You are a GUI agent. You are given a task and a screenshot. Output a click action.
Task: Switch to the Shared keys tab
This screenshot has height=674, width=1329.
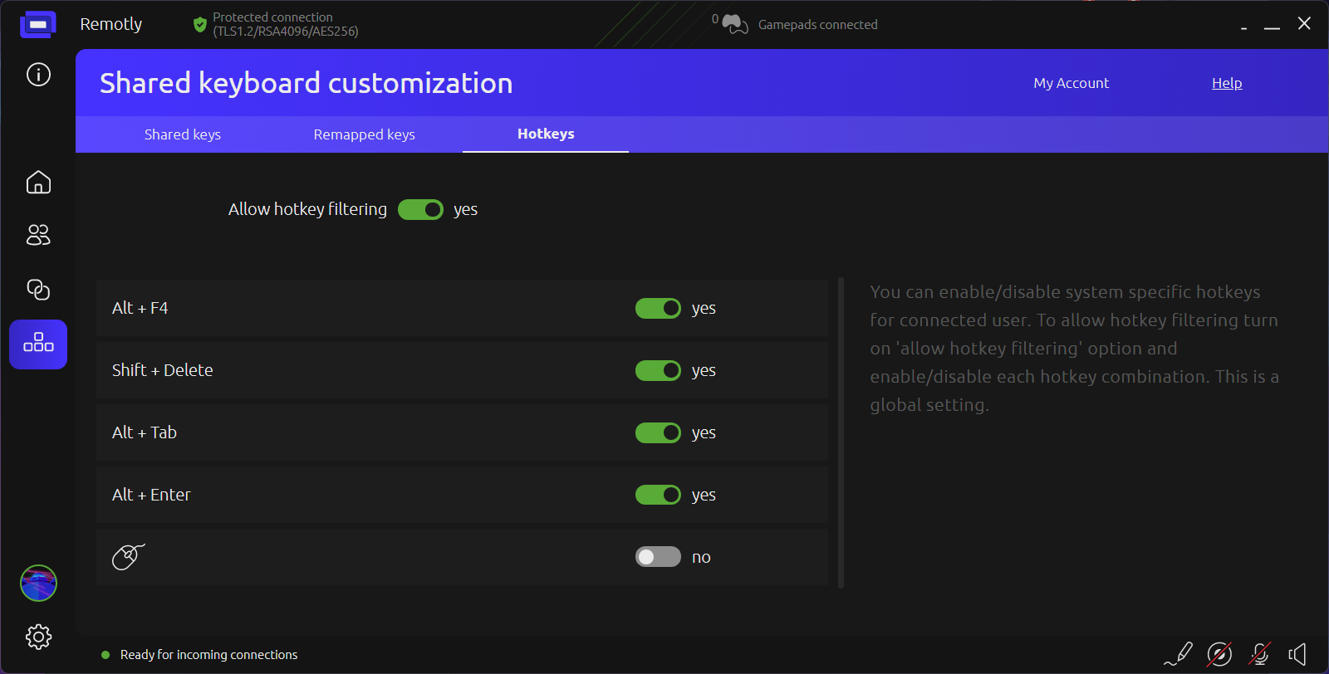click(183, 134)
